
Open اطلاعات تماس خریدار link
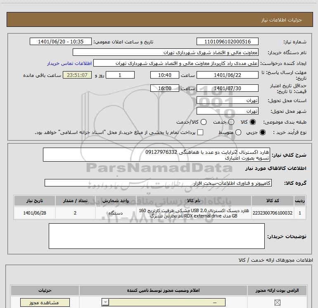[x=69, y=63]
